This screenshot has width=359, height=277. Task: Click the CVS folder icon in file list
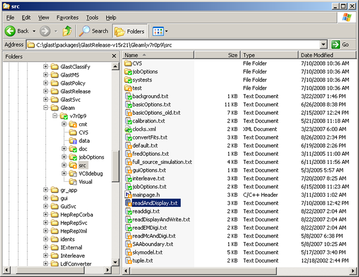(128, 63)
